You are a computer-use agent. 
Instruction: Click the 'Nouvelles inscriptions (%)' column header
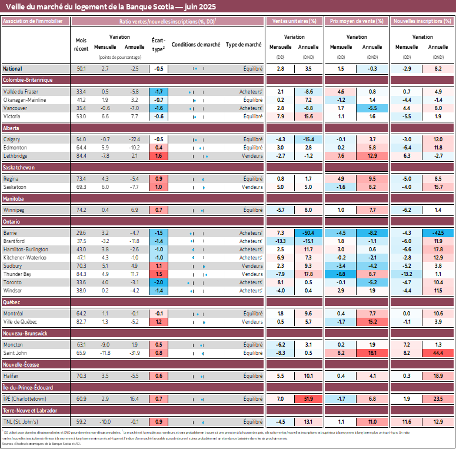(x=422, y=21)
